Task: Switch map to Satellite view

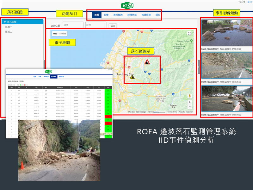Action: (63, 34)
